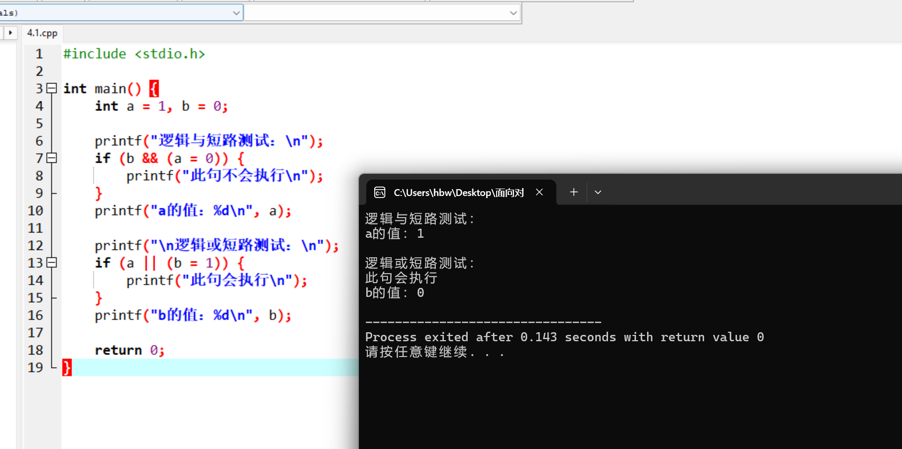Click line number 16 in the gutter
902x449 pixels.
[35, 315]
